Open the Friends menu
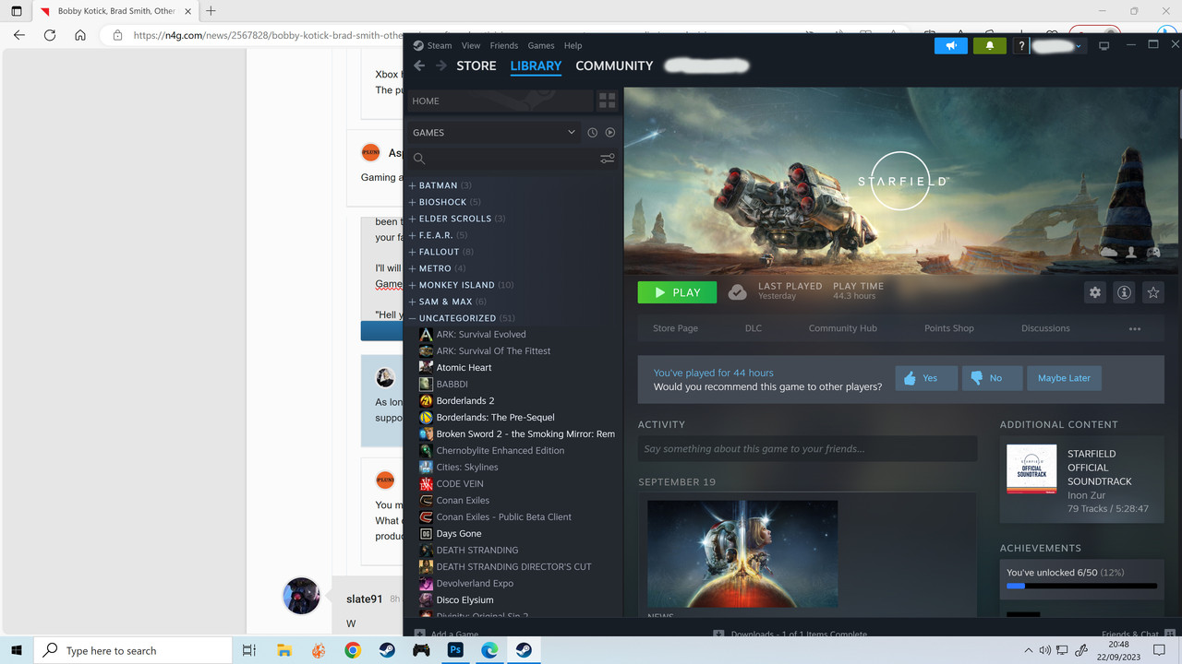This screenshot has height=664, width=1182. (504, 45)
